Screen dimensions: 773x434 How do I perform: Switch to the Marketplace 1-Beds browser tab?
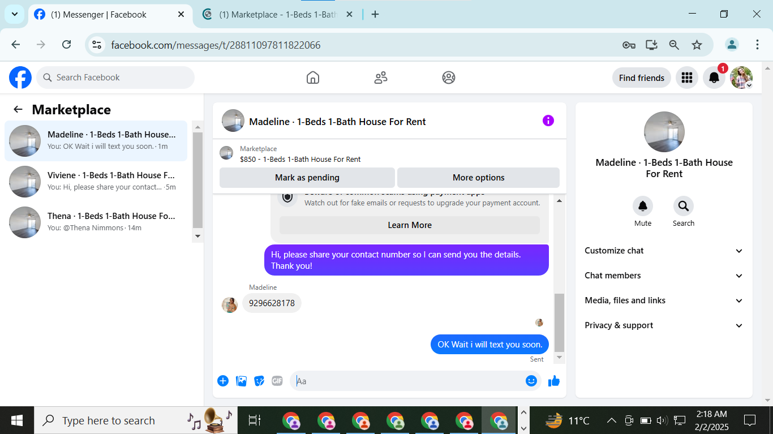(277, 15)
